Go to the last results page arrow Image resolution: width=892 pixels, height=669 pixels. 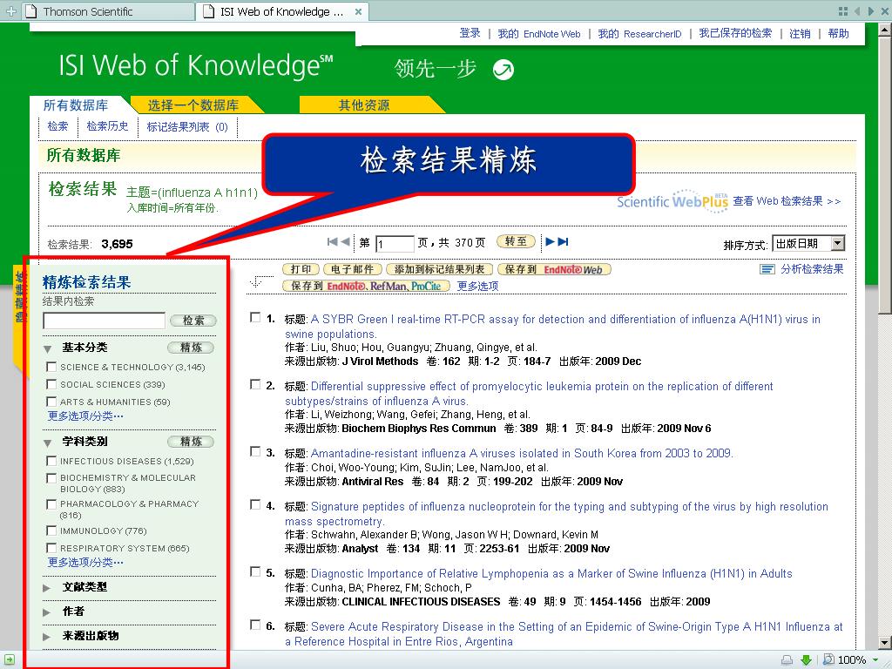point(564,242)
